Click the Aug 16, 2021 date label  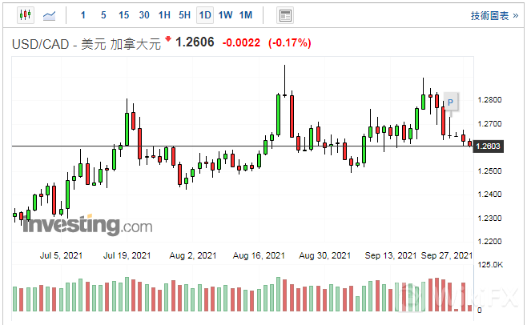click(259, 255)
